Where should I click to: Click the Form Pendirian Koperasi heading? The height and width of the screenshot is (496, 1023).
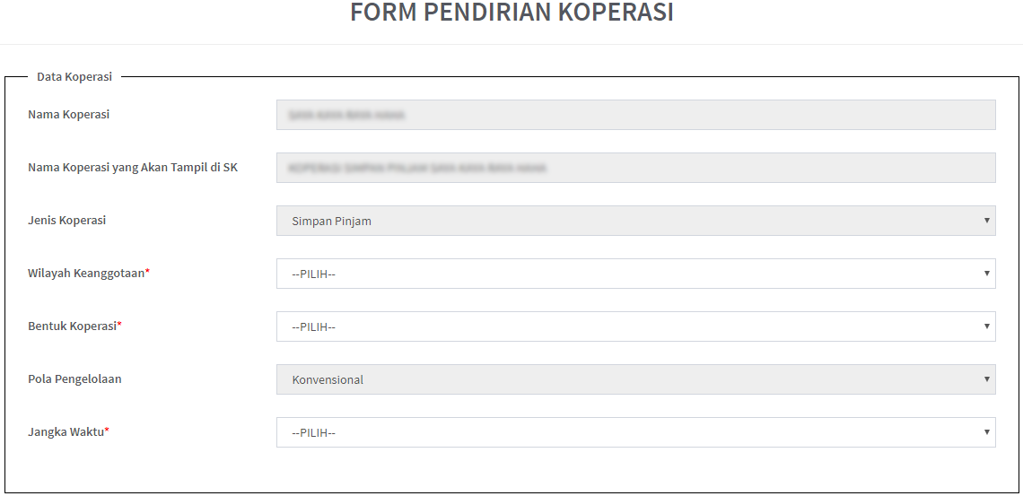(x=511, y=13)
